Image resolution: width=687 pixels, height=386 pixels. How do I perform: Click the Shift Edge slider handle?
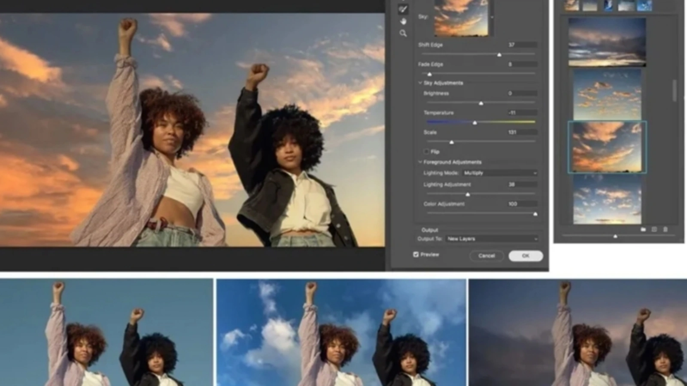pos(499,55)
